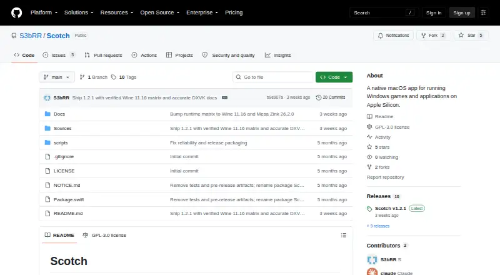The height and width of the screenshot is (275, 500).
Task: Click the Sign in button
Action: (x=434, y=12)
